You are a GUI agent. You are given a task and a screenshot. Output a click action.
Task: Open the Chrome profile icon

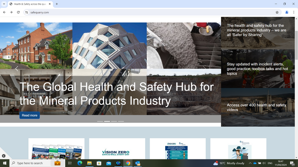[x=287, y=12]
